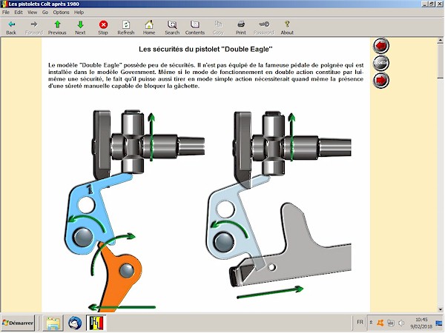
Task: Click the red right-arrow page button
Action: [x=381, y=80]
